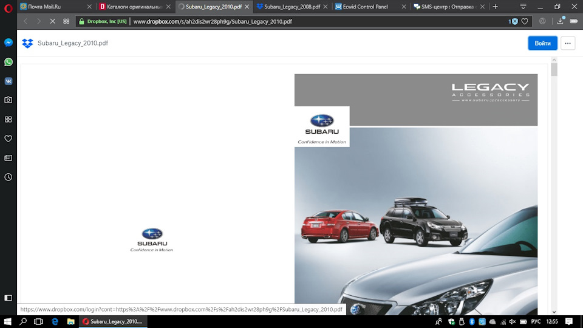Image resolution: width=583 pixels, height=328 pixels.
Task: Click the Subaru logo on the left PDF page
Action: pyautogui.click(x=152, y=240)
